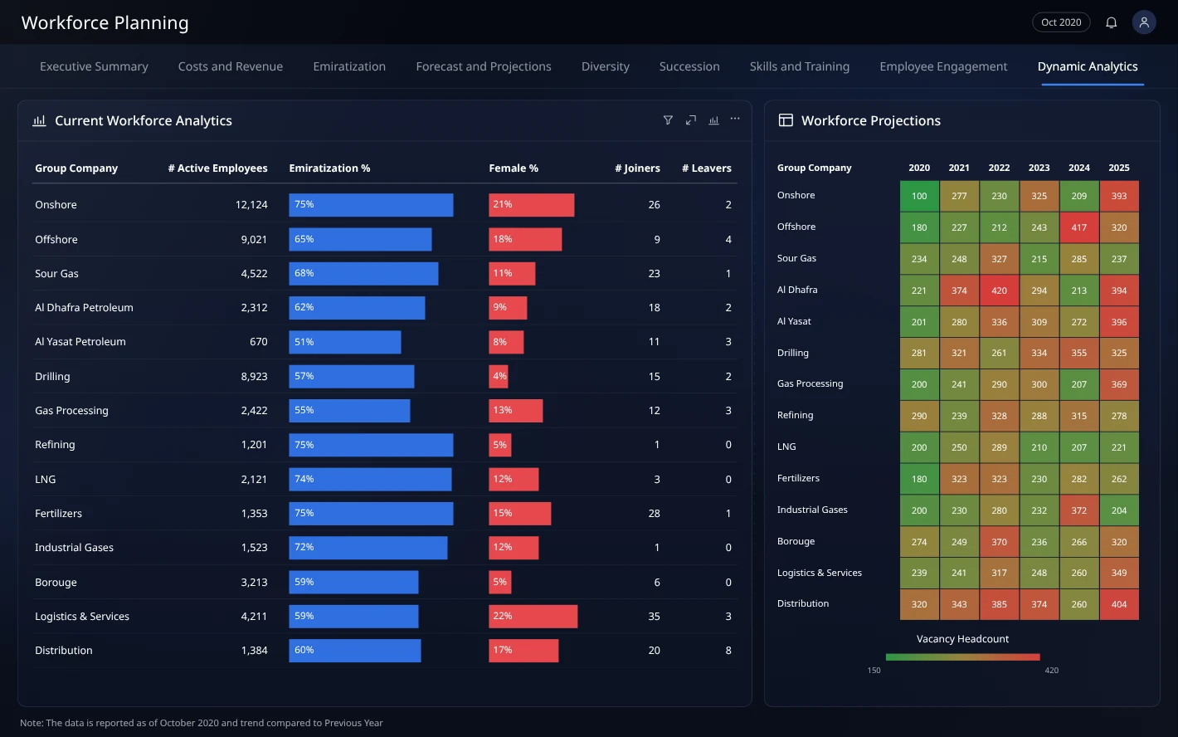Image resolution: width=1178 pixels, height=737 pixels.
Task: Sort by # Active Employees column header
Action: click(217, 168)
